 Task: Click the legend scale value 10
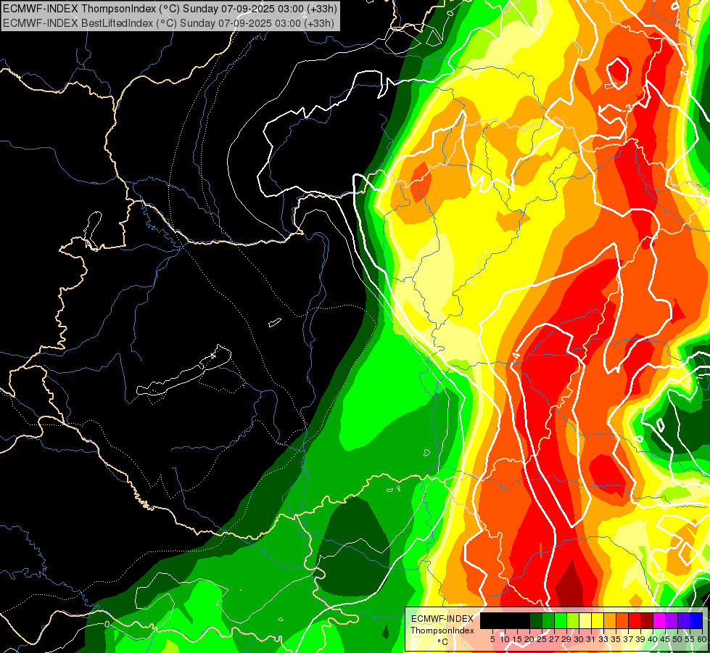[505, 639]
